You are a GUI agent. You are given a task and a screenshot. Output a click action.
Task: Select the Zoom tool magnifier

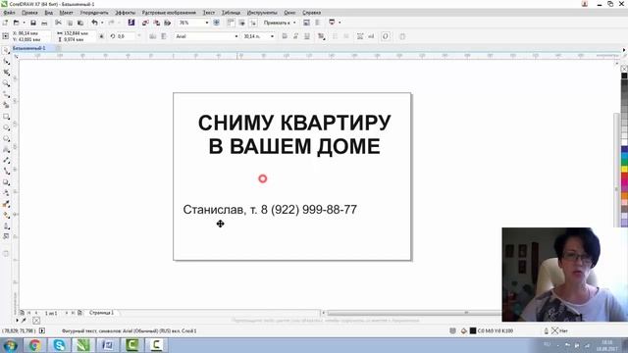click(6, 83)
